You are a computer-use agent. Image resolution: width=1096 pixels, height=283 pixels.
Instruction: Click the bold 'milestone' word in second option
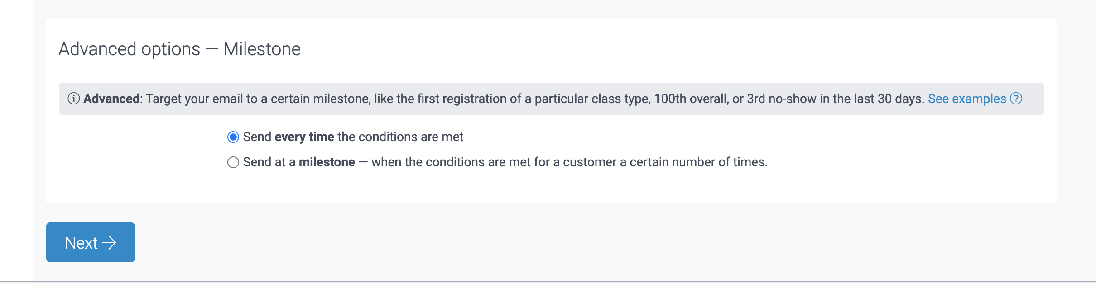pyautogui.click(x=327, y=162)
